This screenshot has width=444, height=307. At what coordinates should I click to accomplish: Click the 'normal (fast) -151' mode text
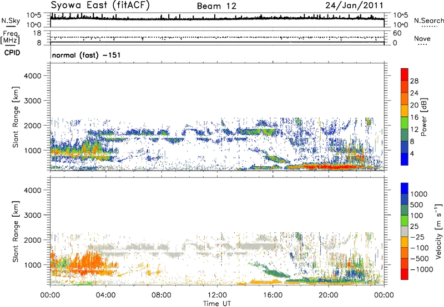(x=86, y=55)
